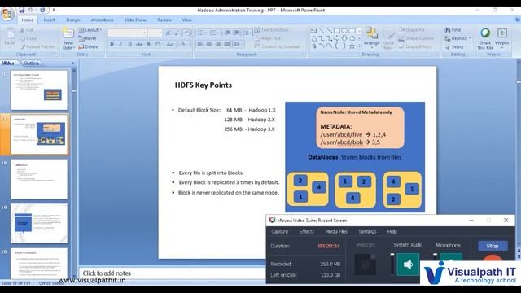
Task: Open Settings menu in Movavi window
Action: click(x=367, y=231)
